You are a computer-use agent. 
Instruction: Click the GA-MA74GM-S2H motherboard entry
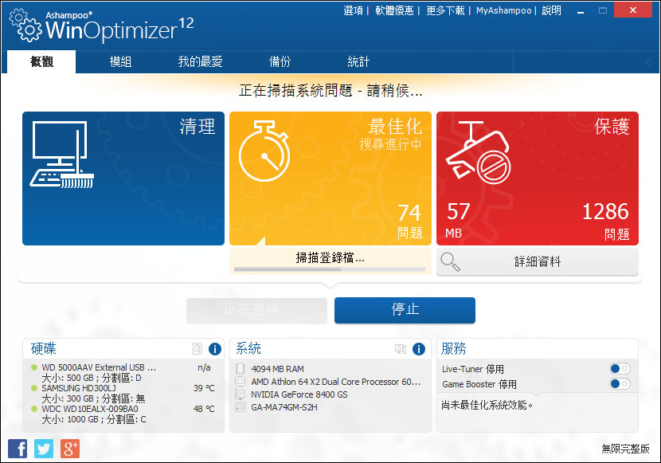coord(284,407)
